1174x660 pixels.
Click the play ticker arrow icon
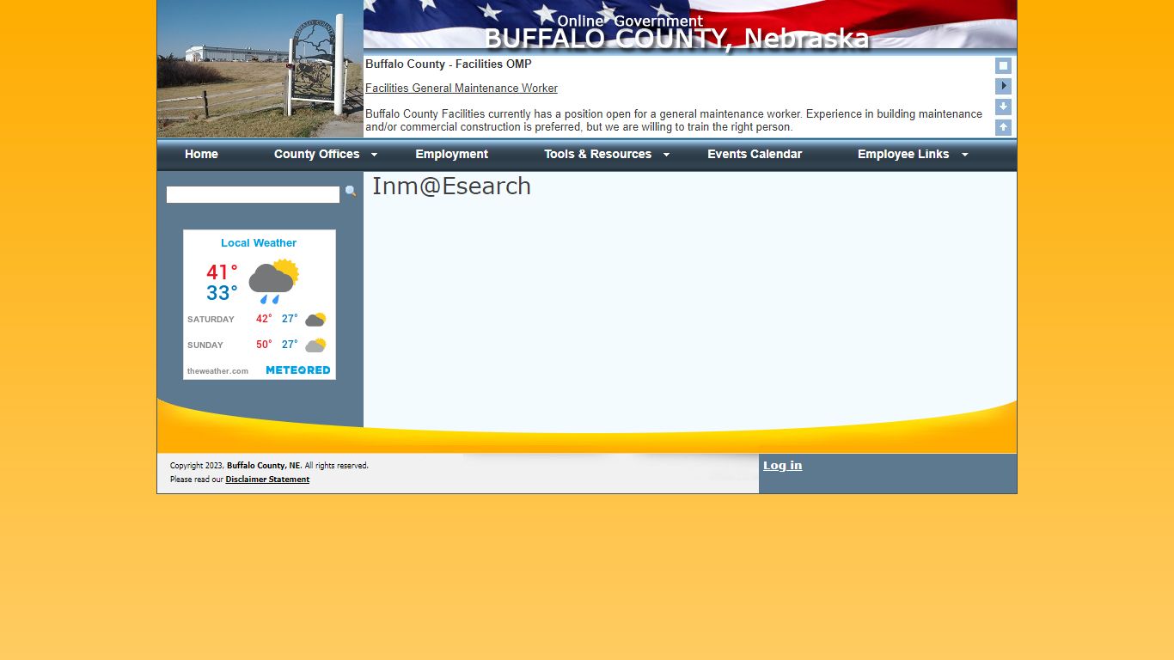[x=1003, y=86]
